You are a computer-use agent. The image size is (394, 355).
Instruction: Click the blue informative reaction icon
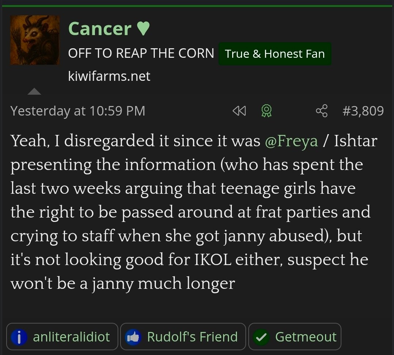pos(19,337)
